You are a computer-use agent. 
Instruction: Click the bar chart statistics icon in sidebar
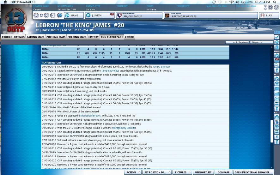pos(277,93)
